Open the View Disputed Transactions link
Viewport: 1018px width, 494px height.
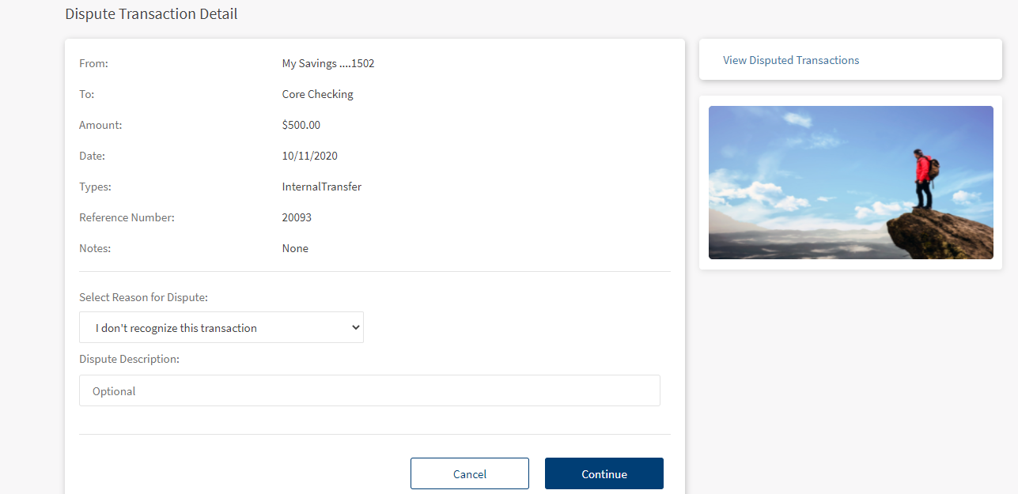(790, 60)
